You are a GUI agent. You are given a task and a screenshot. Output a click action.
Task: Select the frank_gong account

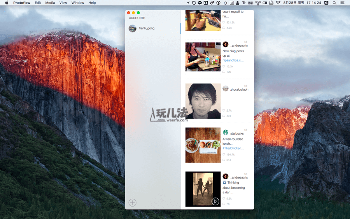153,28
